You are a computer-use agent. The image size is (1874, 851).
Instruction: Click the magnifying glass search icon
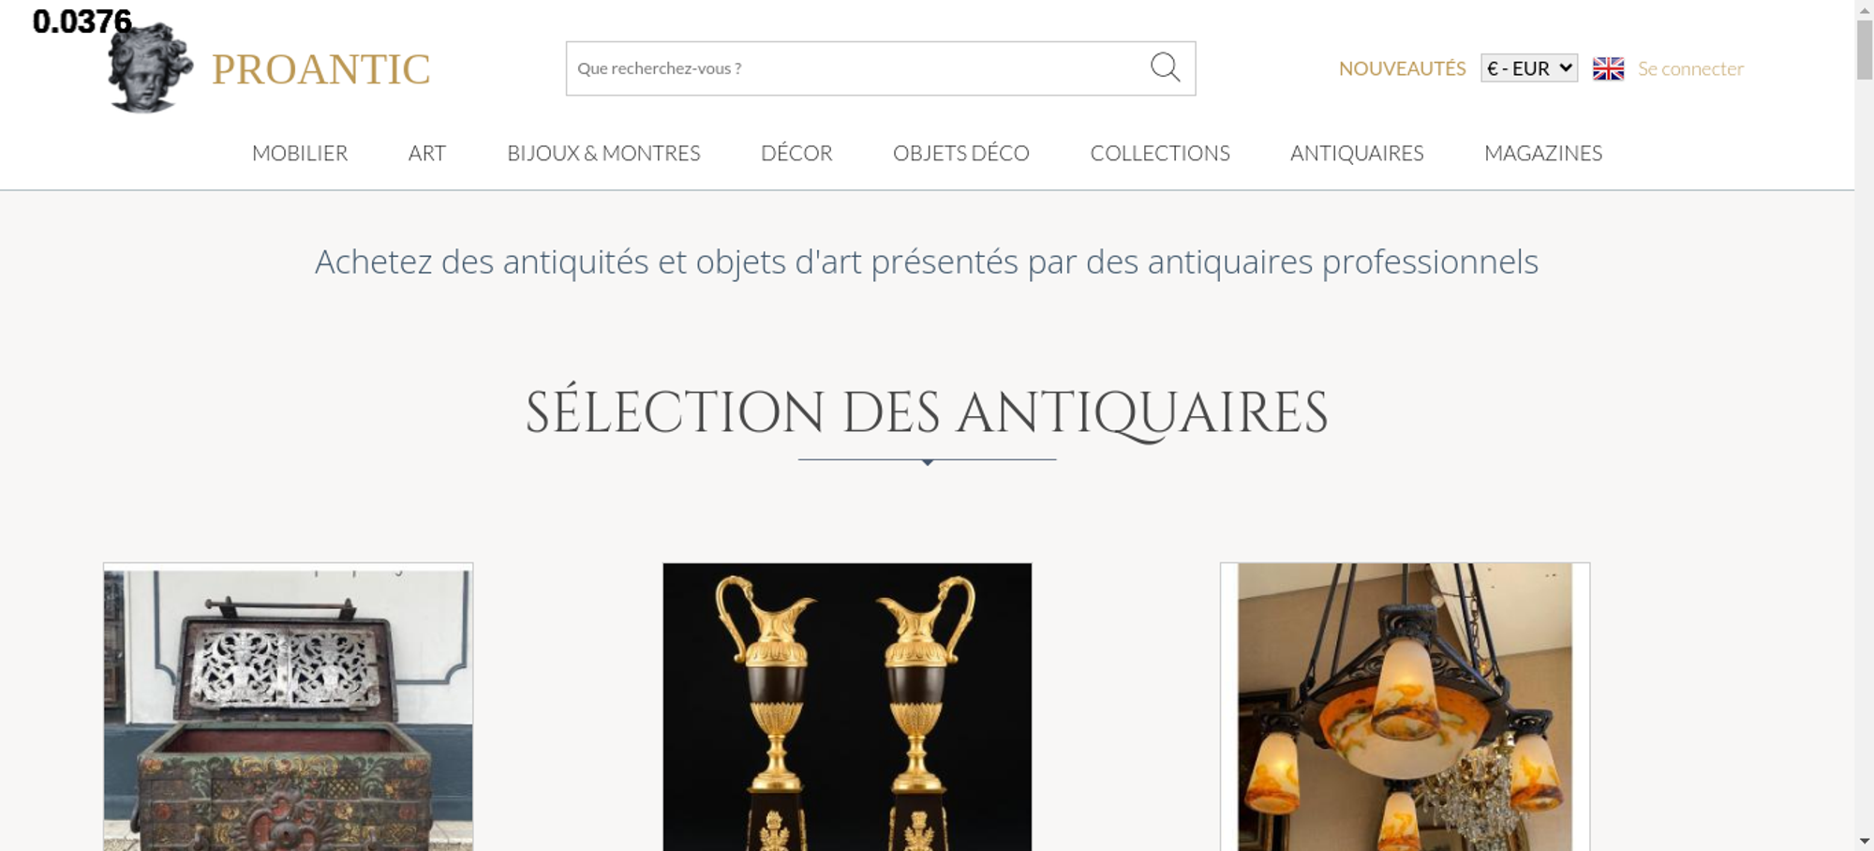pos(1165,67)
